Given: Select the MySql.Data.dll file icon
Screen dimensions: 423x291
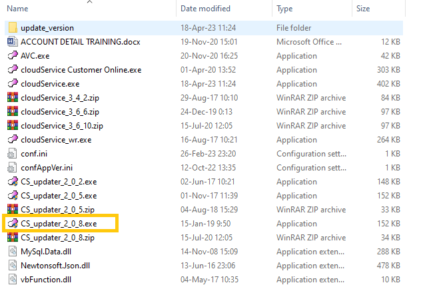Looking at the screenshot, I should (12, 251).
